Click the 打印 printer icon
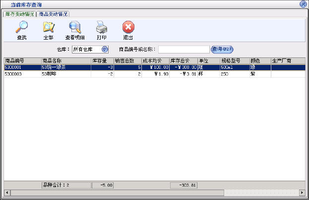 pos(101,28)
